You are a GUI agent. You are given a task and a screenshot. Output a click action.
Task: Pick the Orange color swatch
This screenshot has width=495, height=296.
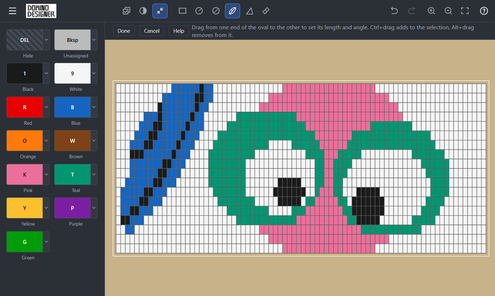[25, 141]
